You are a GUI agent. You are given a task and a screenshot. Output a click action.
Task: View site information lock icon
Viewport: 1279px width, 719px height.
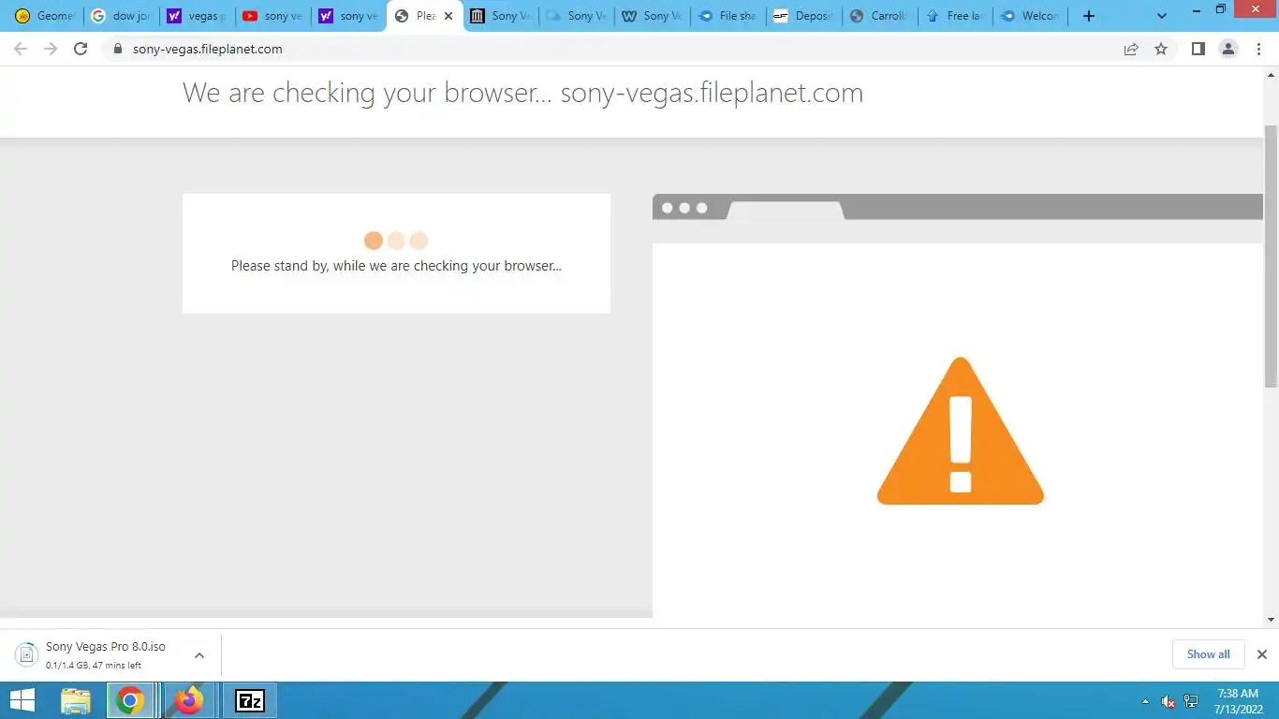click(118, 49)
